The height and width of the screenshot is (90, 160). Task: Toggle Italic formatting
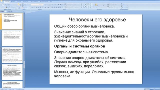(34, 7)
